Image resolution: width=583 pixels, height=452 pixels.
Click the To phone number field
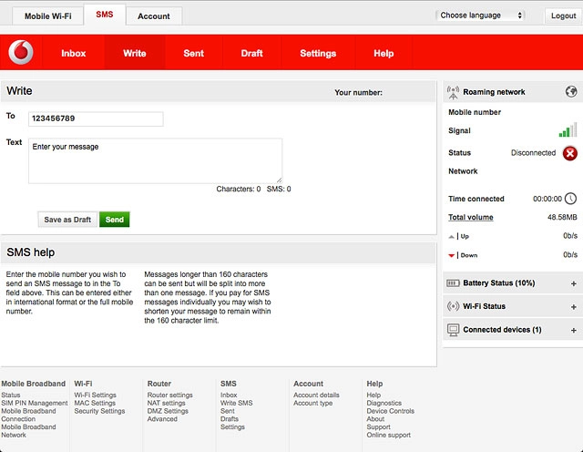96,118
